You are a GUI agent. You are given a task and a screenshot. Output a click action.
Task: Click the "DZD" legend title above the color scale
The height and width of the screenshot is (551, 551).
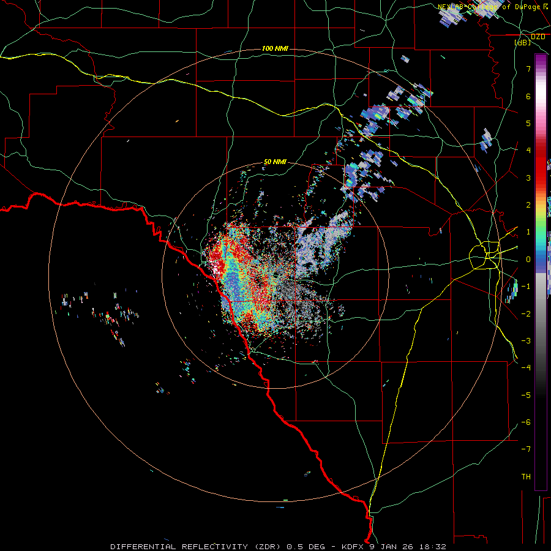pyautogui.click(x=538, y=37)
